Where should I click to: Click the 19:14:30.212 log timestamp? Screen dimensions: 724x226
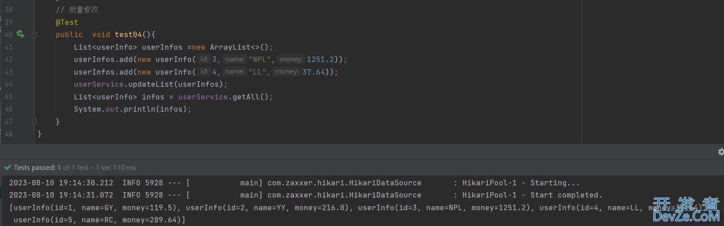pyautogui.click(x=86, y=183)
